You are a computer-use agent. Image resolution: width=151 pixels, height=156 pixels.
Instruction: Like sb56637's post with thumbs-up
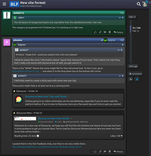click(x=95, y=32)
